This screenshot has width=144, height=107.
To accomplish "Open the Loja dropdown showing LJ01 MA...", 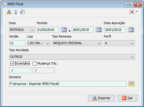I will (x=39, y=43).
